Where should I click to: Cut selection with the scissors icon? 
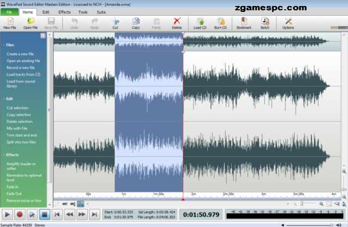(115, 23)
